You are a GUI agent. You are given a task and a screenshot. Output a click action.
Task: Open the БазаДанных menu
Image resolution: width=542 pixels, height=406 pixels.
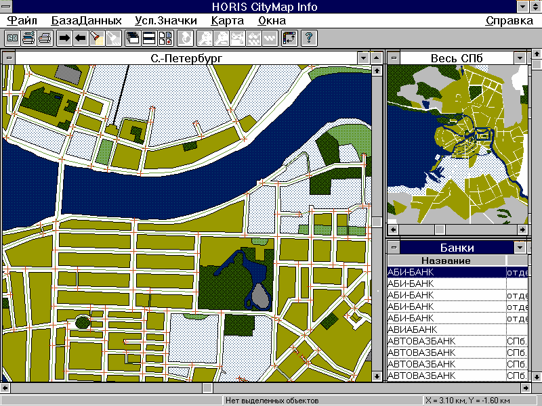point(86,20)
